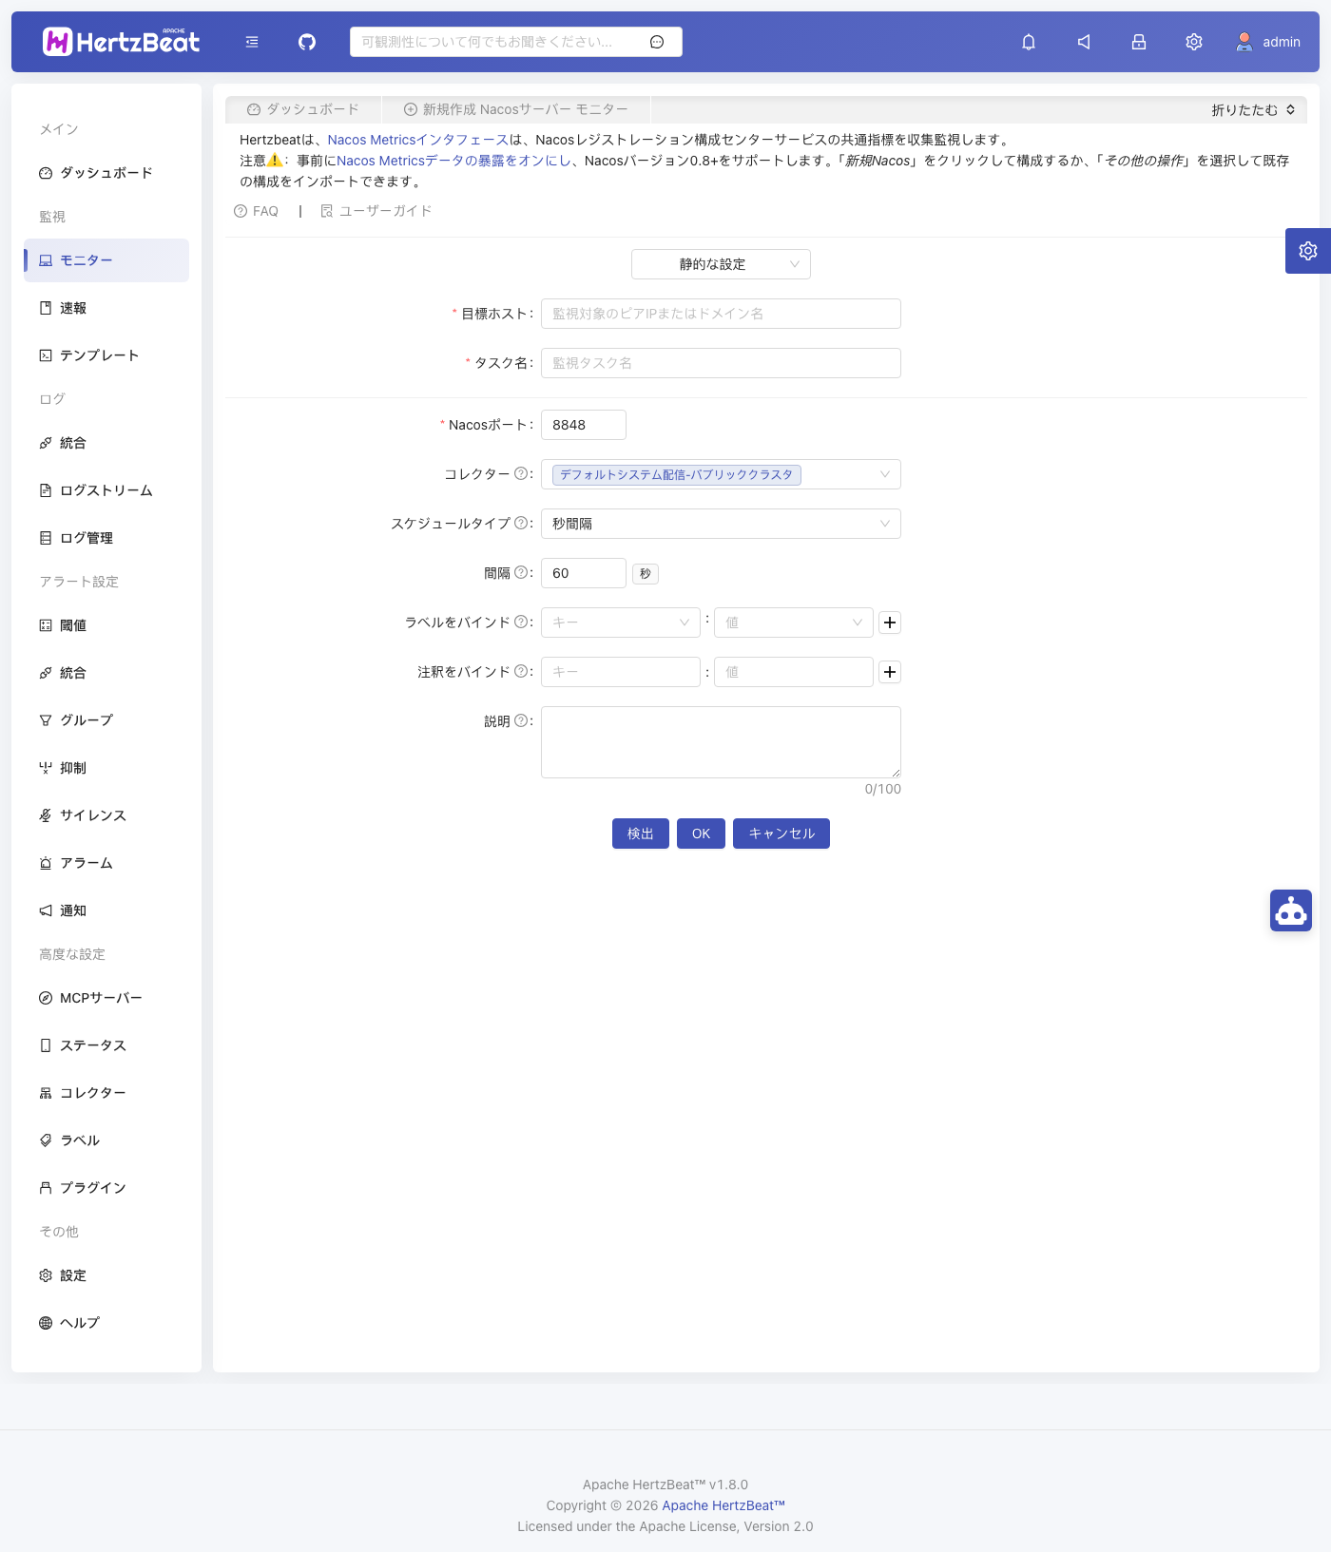Click the 検出 detect button

pos(641,833)
